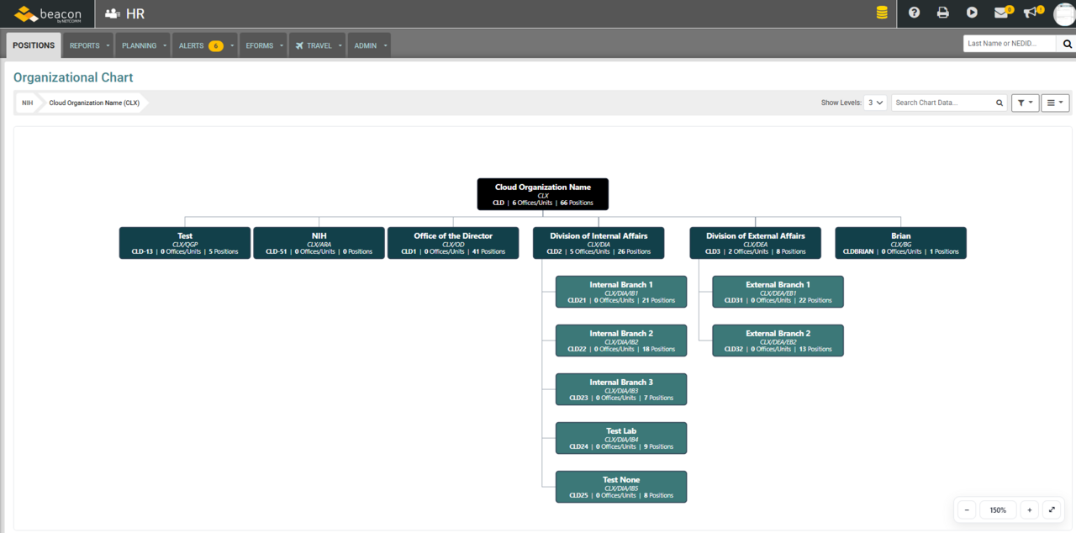This screenshot has width=1076, height=533.
Task: Open the chart options hamburger icon
Action: click(1054, 102)
